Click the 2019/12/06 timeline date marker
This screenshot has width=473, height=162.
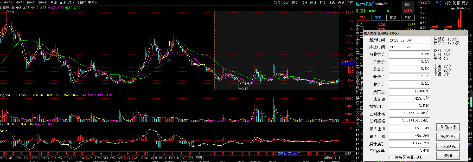tap(288, 153)
